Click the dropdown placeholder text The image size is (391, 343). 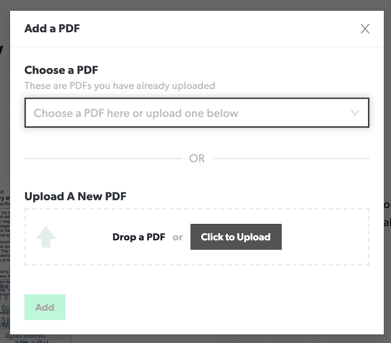click(136, 113)
